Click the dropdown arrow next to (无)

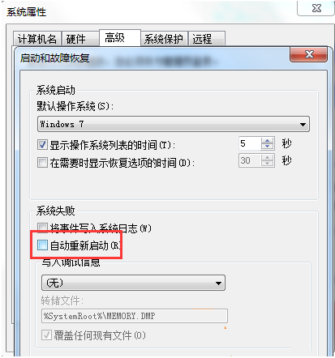(218, 283)
